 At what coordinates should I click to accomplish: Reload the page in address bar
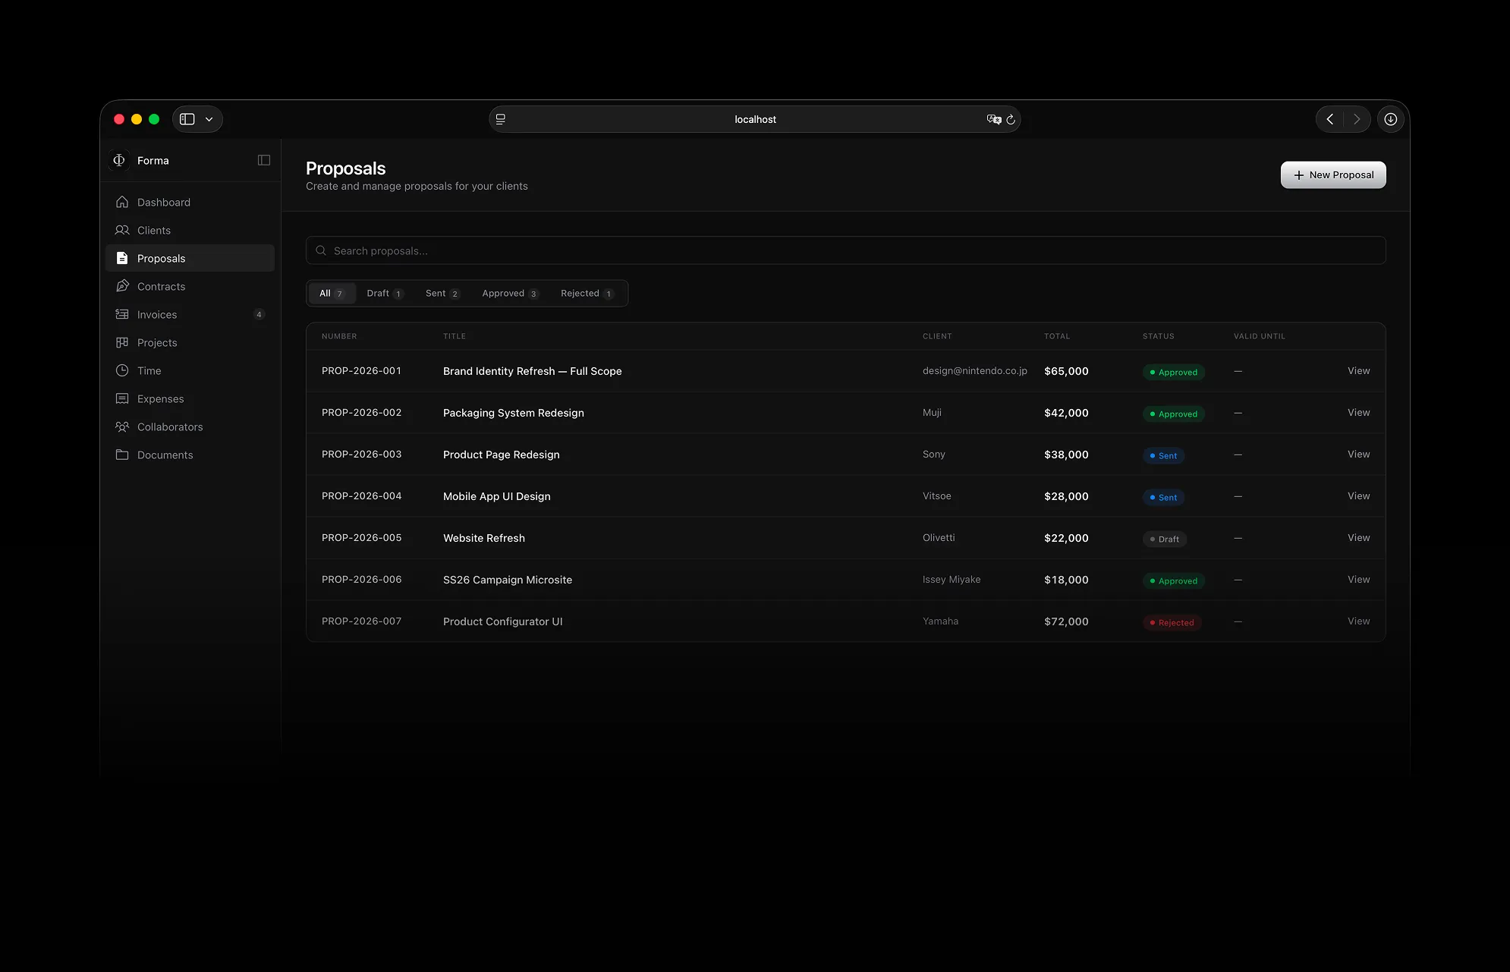pos(1011,119)
